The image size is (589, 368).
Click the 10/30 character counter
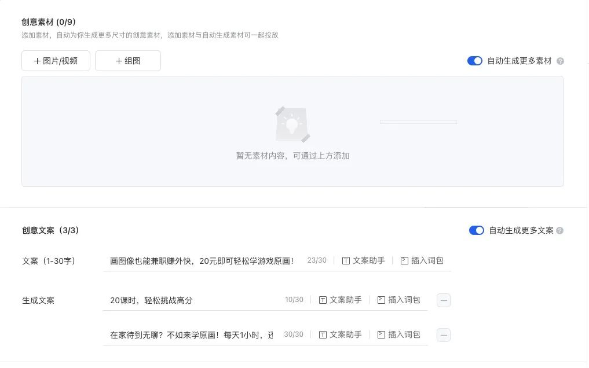pos(294,300)
